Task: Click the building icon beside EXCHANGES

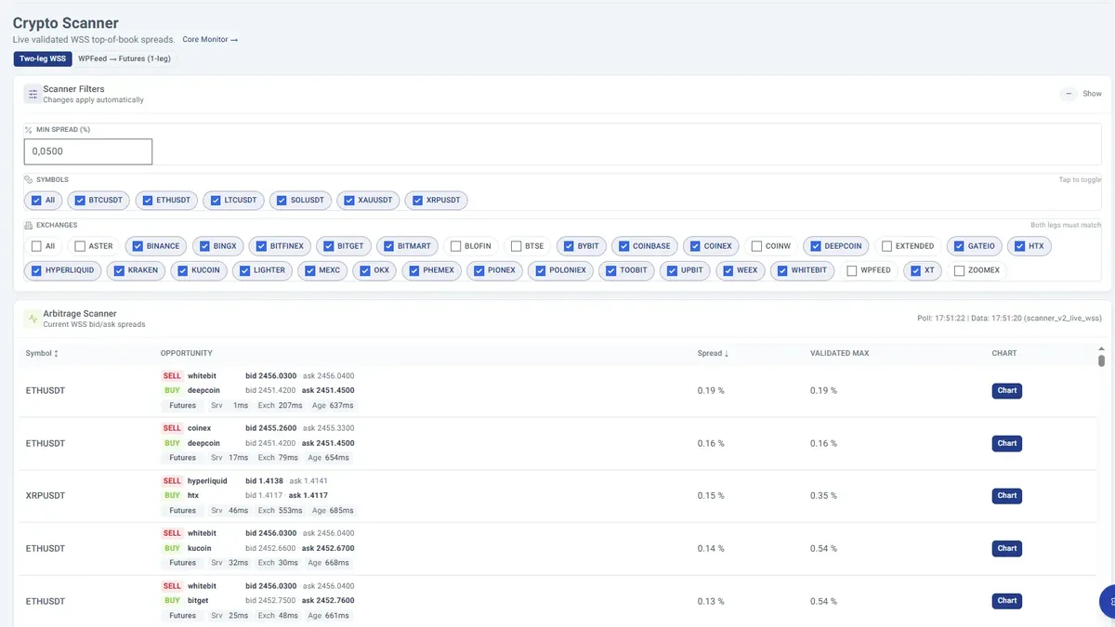Action: (x=29, y=225)
